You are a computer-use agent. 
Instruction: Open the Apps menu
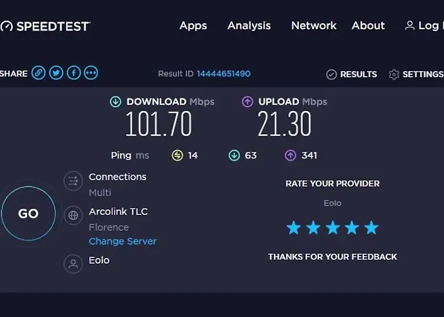pyautogui.click(x=193, y=26)
